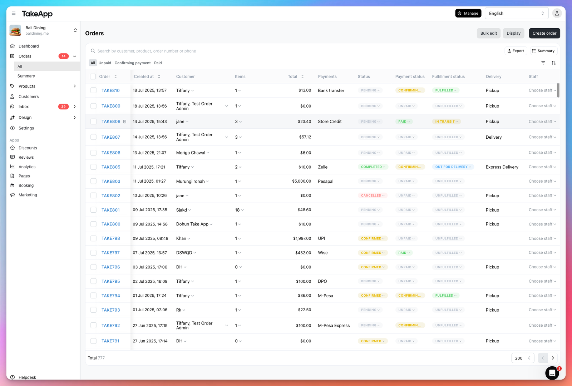Screen dimensions: 572x386
Task: Click the filter icon above the table
Action: coord(543,63)
